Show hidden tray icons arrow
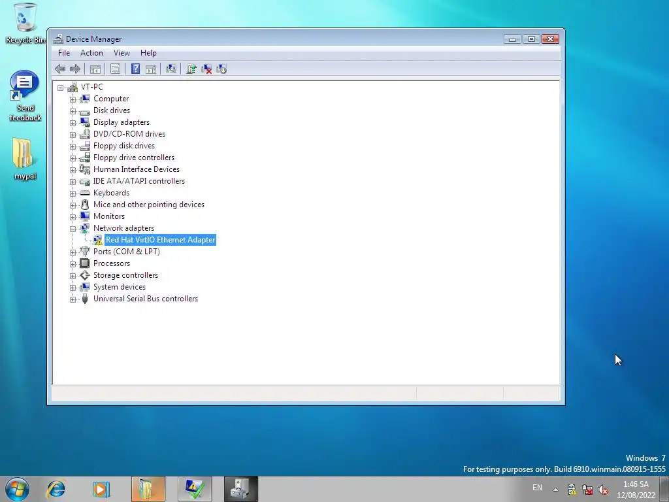This screenshot has height=502, width=669. pyautogui.click(x=555, y=490)
